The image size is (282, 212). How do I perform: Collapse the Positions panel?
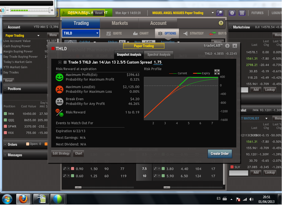coord(5,89)
